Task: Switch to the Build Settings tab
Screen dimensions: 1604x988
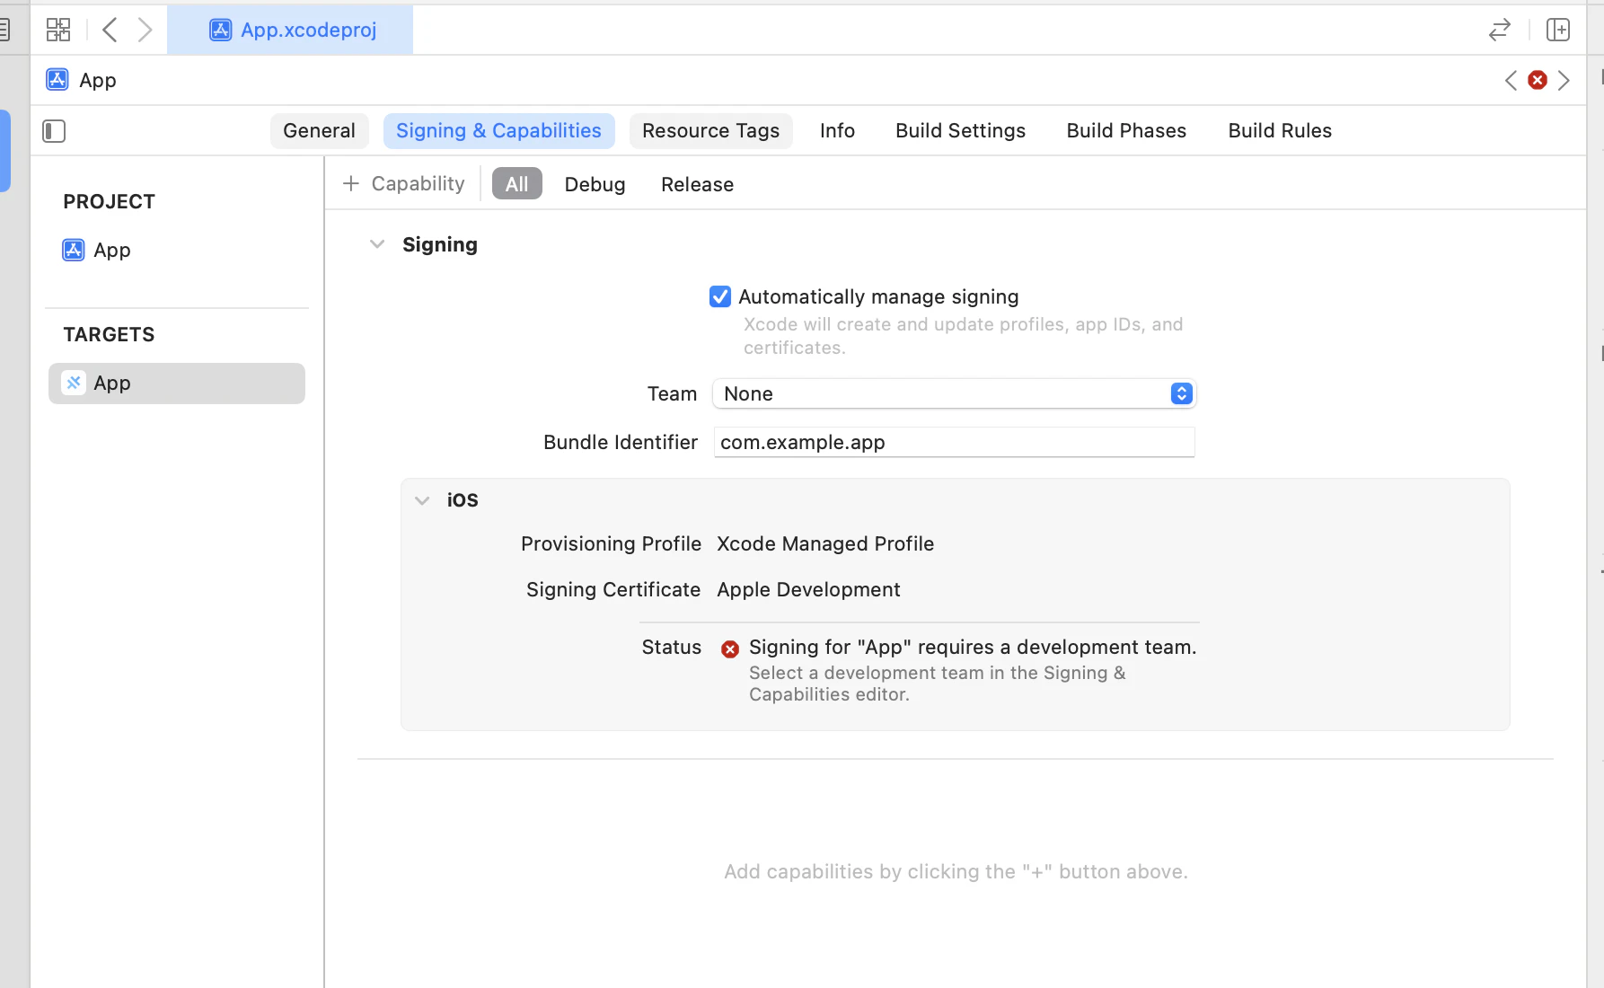Action: (x=960, y=130)
